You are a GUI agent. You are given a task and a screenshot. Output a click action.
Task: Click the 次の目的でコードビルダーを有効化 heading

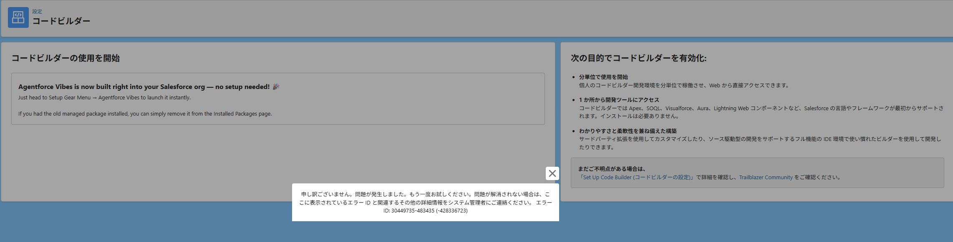638,58
